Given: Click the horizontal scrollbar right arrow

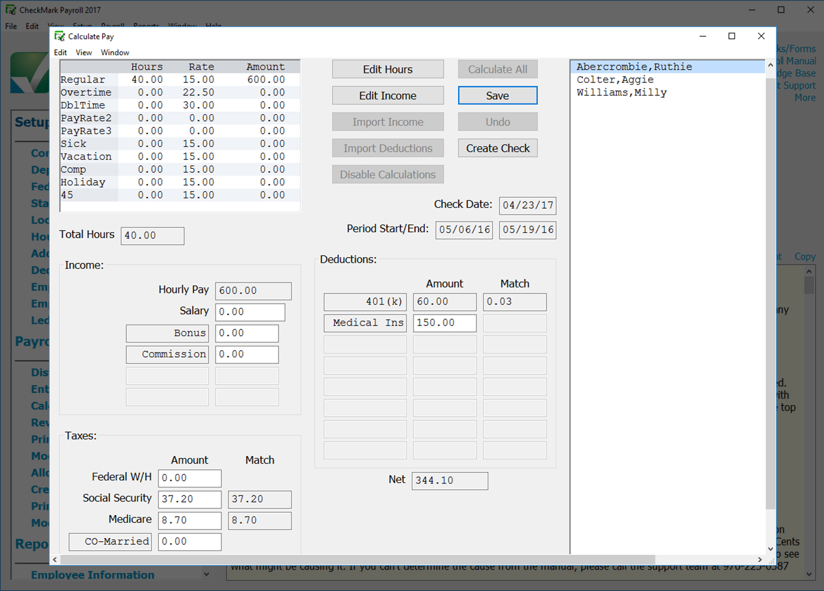Looking at the screenshot, I should [760, 560].
